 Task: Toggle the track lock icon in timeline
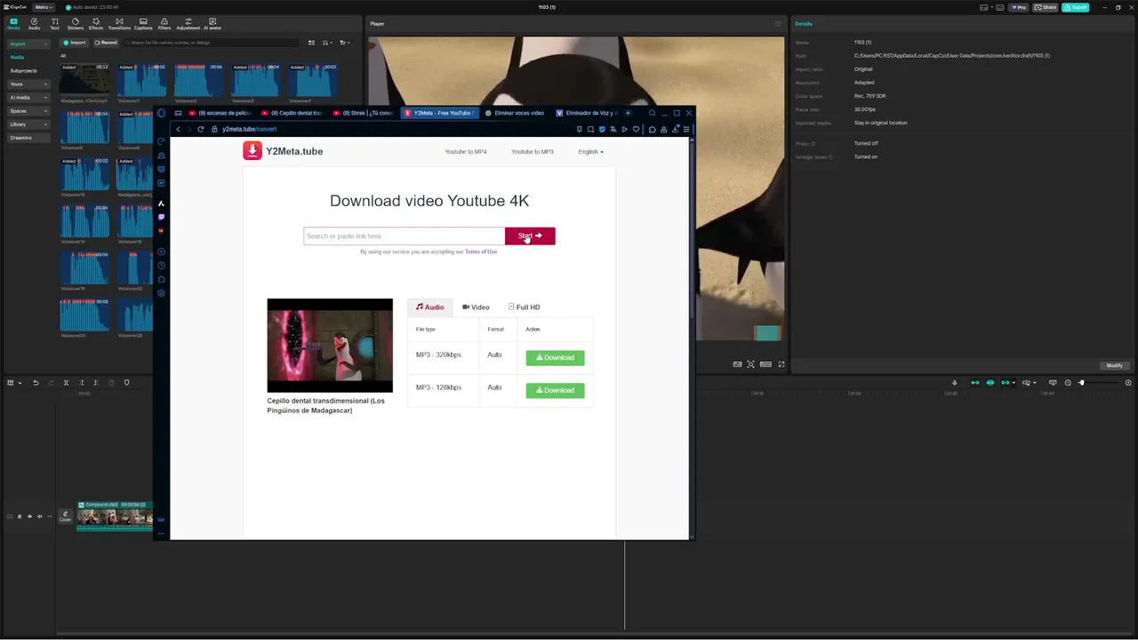point(20,516)
